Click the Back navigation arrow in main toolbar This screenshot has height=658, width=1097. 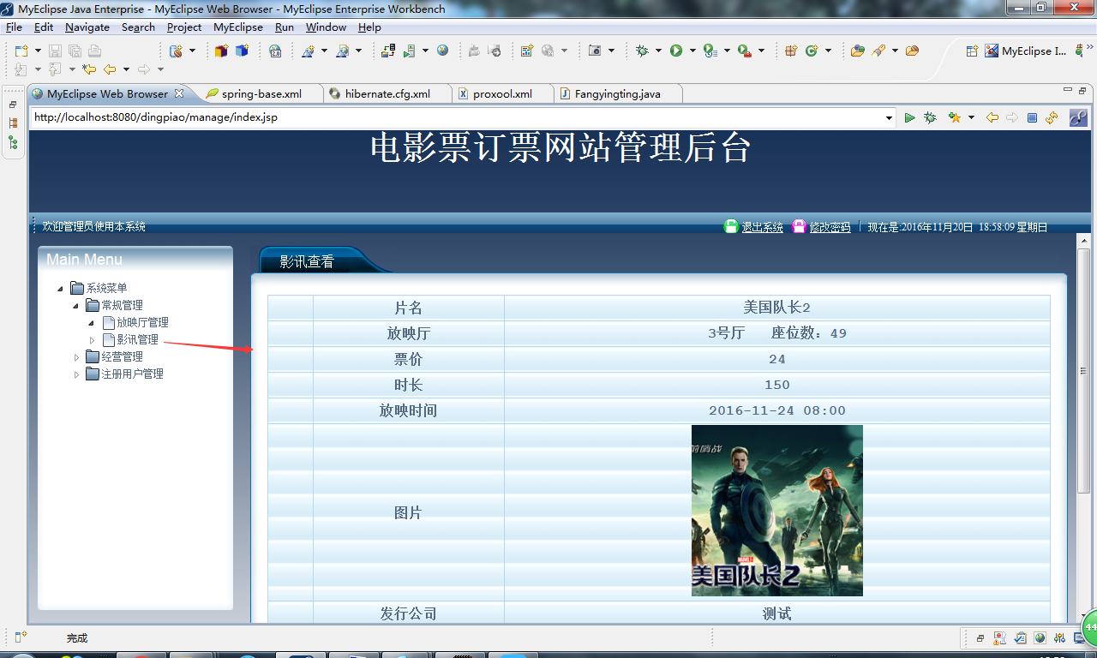point(110,69)
